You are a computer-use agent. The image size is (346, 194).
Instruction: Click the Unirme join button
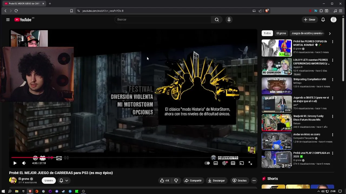[49, 181]
